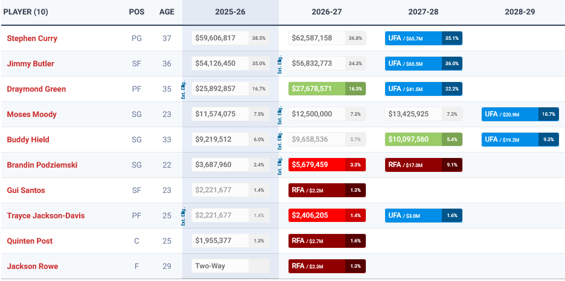Sort by the 2025-26 column header

coord(231,12)
